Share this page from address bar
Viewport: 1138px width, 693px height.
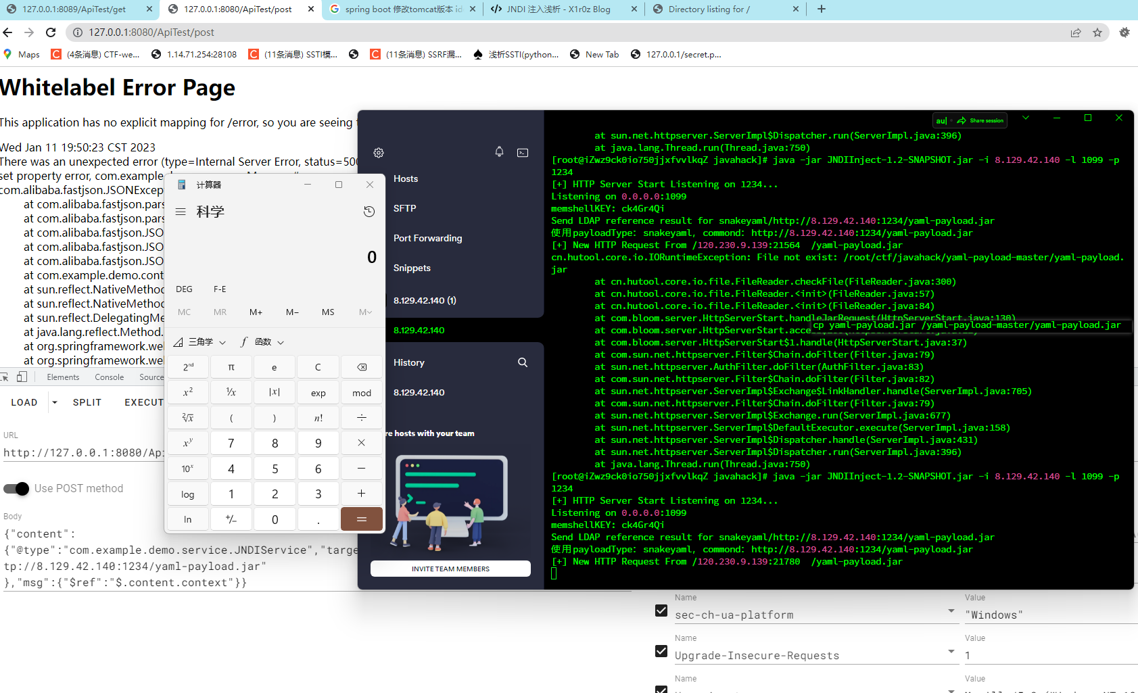point(1076,32)
